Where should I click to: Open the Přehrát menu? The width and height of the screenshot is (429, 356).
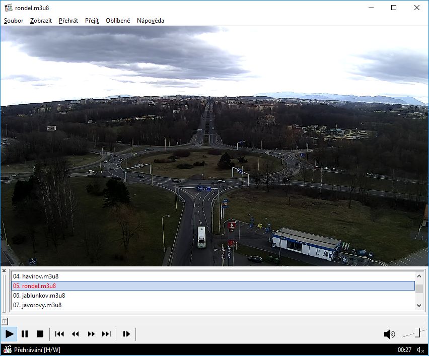(x=68, y=21)
